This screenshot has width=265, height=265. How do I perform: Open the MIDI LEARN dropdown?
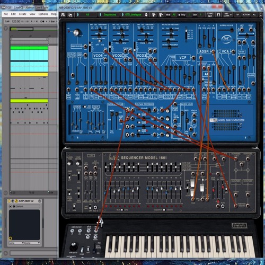(227, 15)
